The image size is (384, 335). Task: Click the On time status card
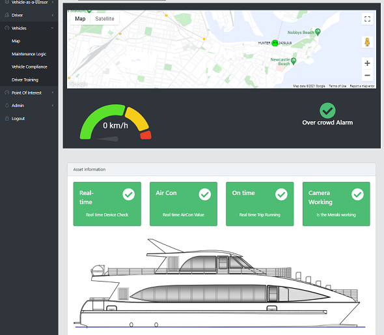point(260,204)
